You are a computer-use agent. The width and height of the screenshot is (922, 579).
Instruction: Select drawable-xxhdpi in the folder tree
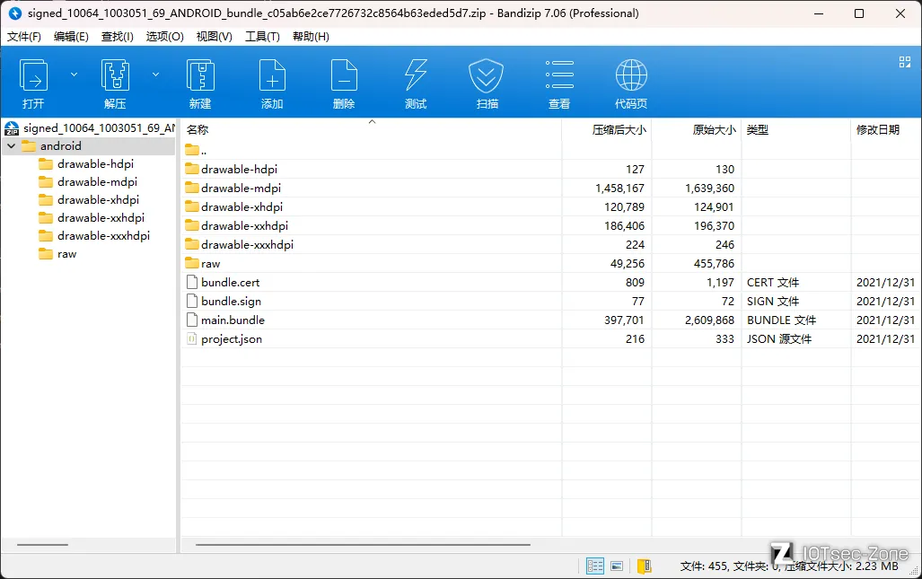coord(101,218)
